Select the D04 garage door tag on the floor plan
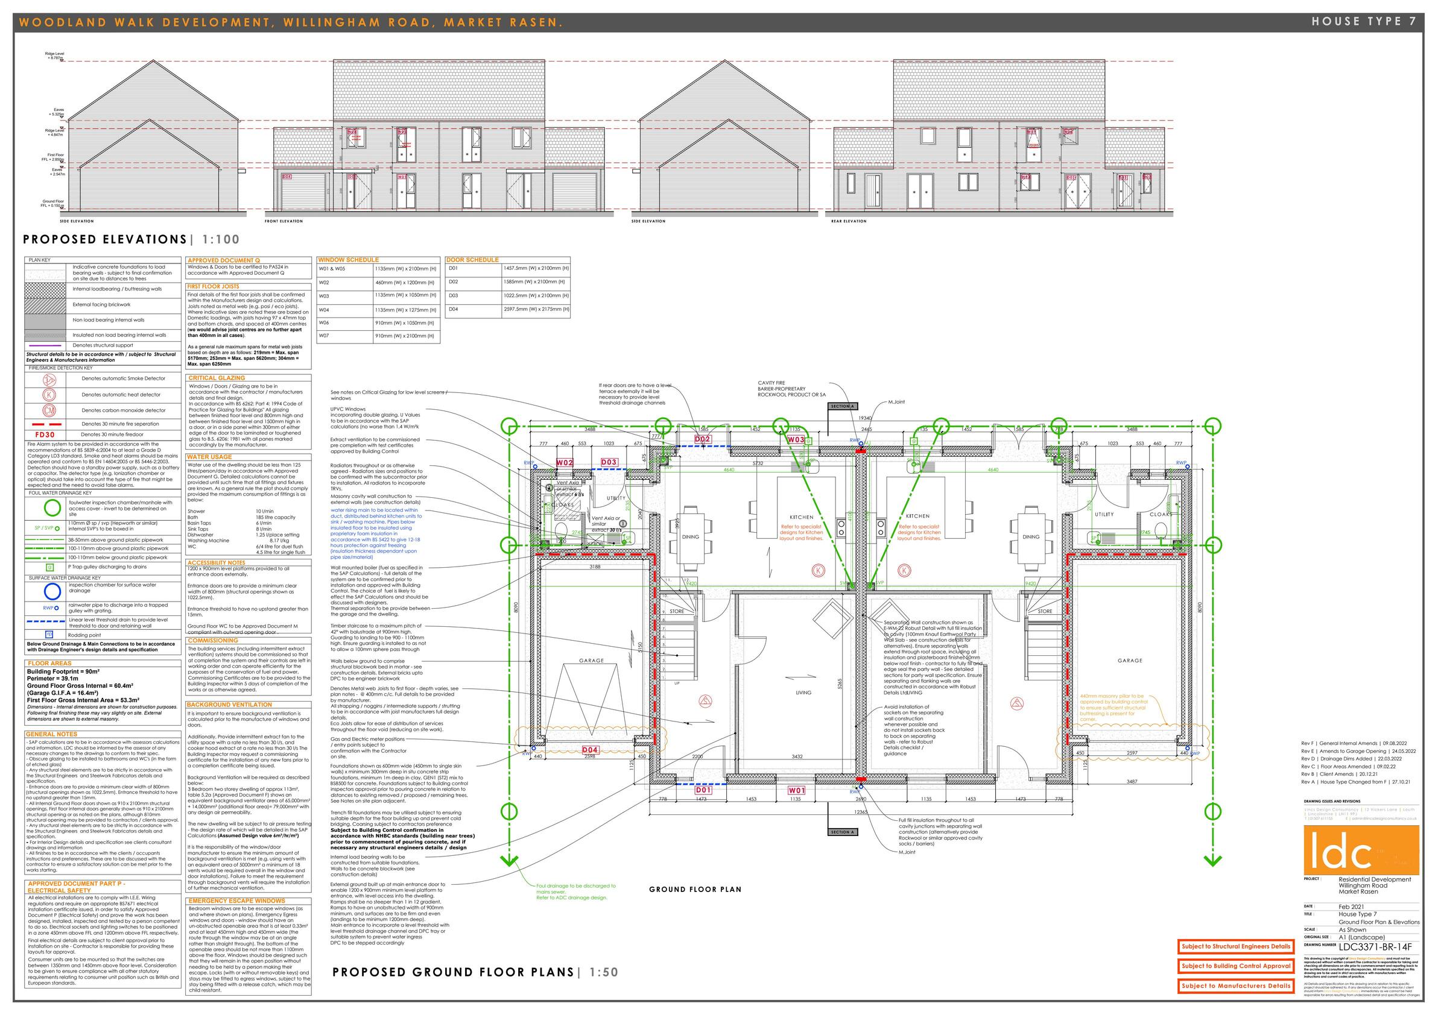Viewport: 1438px width, 1015px height. pyautogui.click(x=590, y=750)
